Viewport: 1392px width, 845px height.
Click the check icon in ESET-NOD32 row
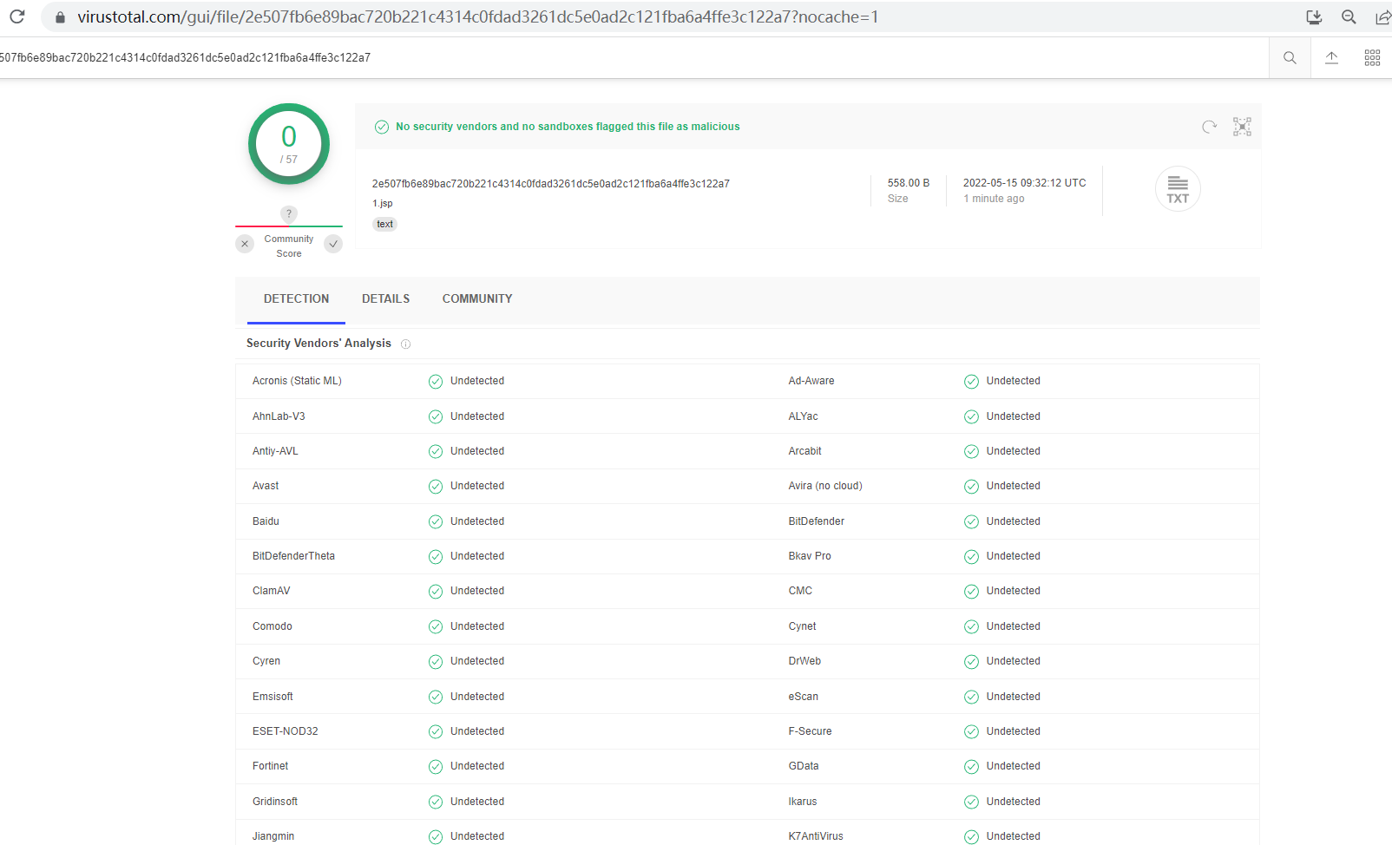[436, 732]
